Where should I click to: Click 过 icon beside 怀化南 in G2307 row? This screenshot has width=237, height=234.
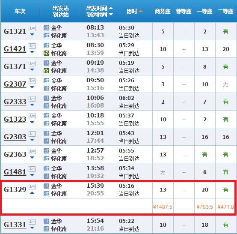[x=46, y=88]
